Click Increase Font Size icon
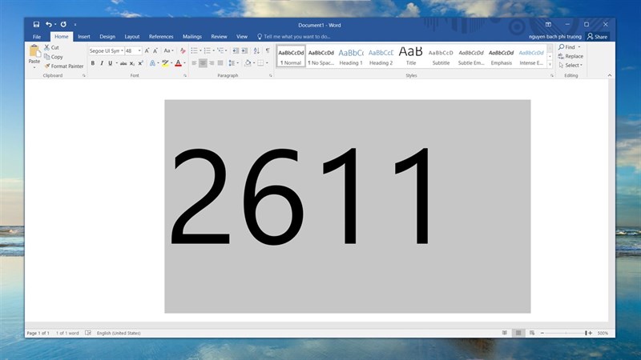The image size is (641, 360). pos(147,51)
